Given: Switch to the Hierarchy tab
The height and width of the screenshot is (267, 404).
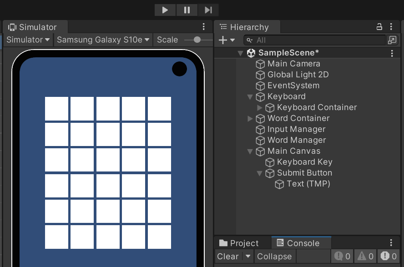Looking at the screenshot, I should click(247, 27).
